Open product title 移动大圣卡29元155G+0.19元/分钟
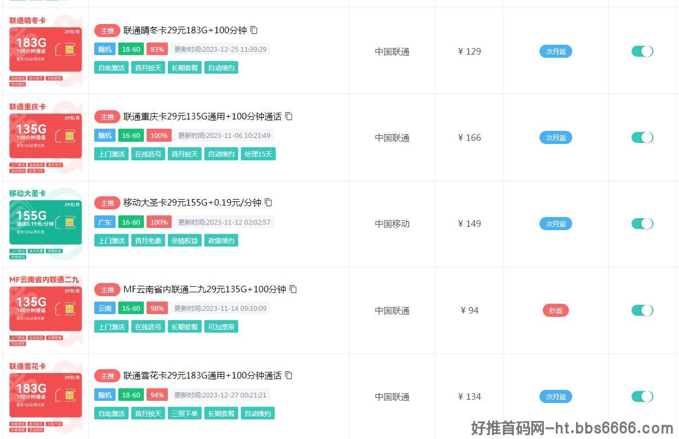Viewport: 679px width, 439px height. 192,203
